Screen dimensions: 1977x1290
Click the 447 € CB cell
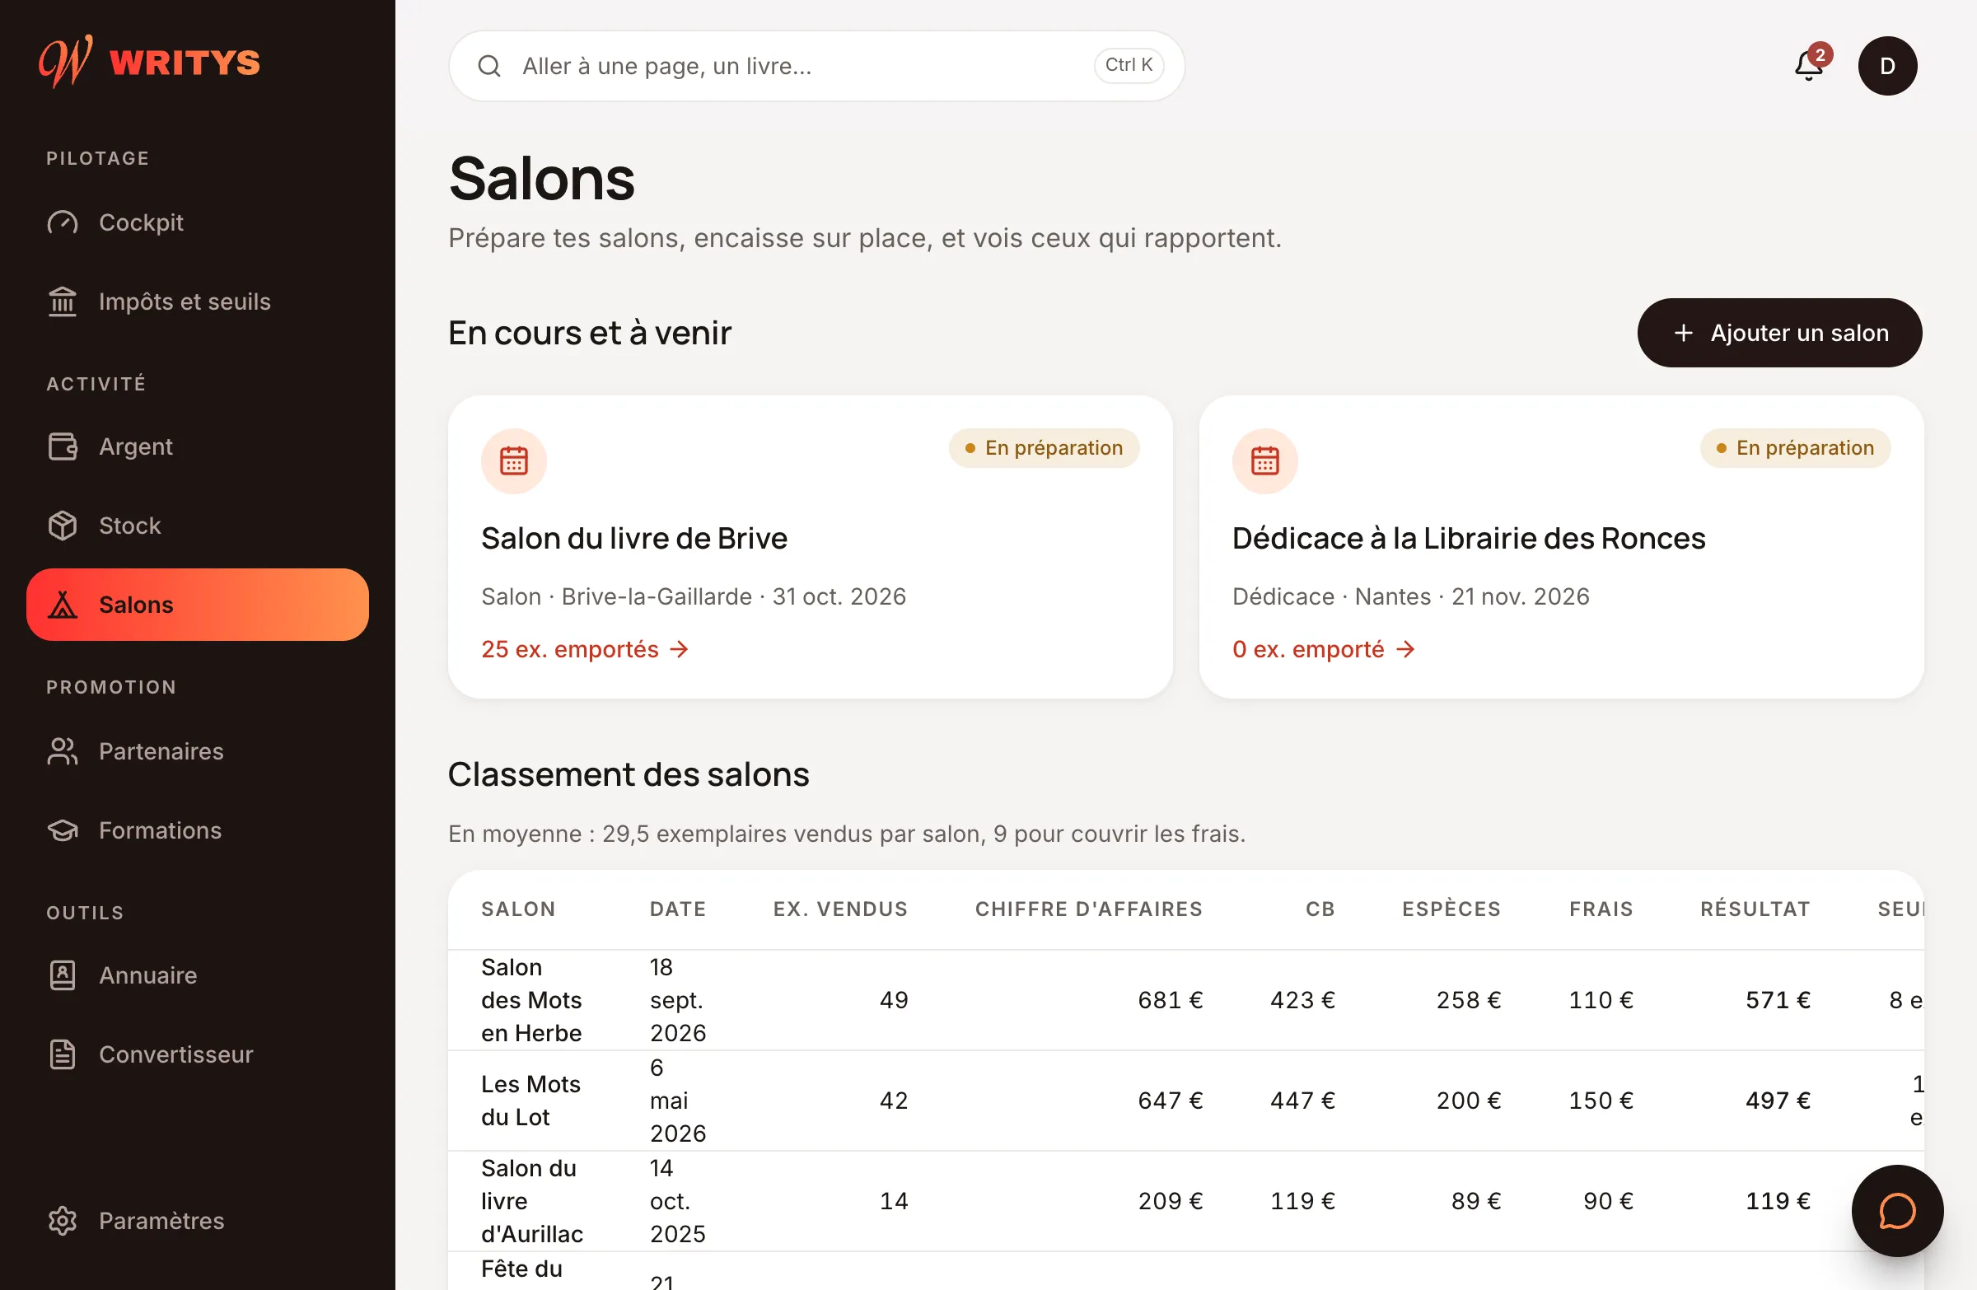(1302, 1101)
